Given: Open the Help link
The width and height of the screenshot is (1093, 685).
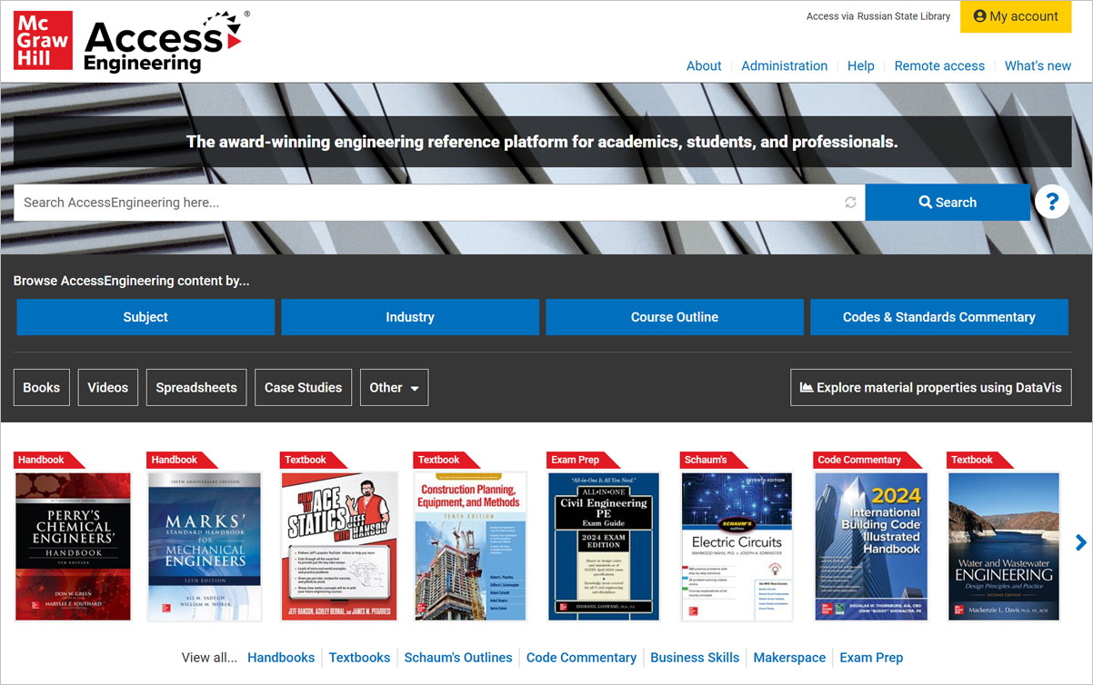Looking at the screenshot, I should coord(860,65).
